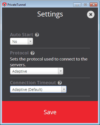Minimize the PrivateTunnel window
This screenshot has width=100, height=125.
(77, 5)
